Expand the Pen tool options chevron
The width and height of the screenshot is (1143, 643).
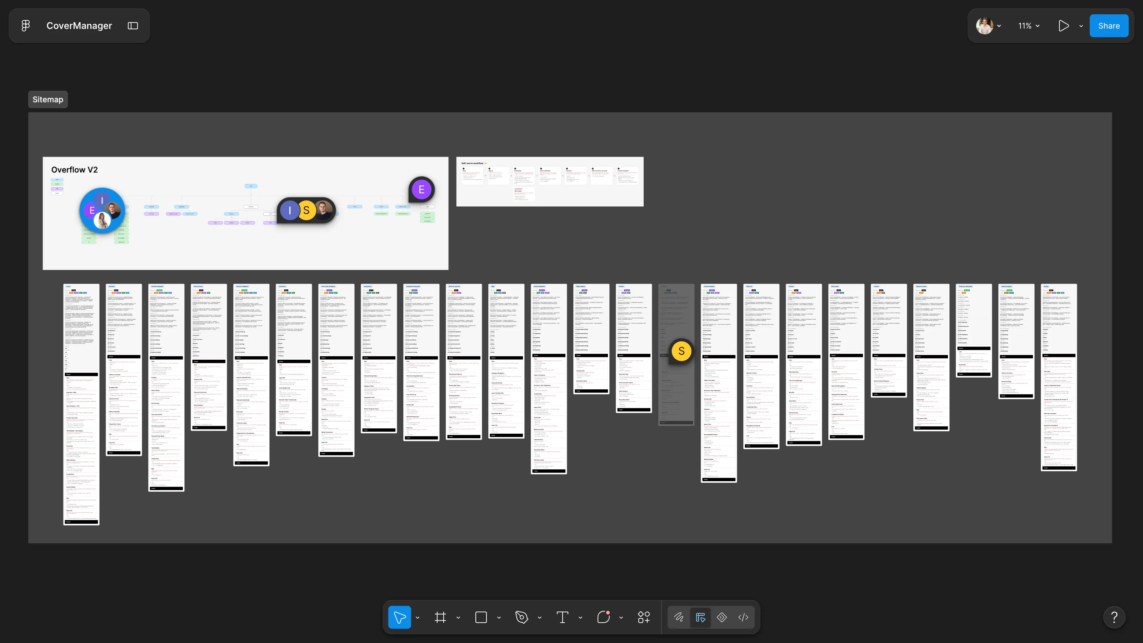click(540, 618)
